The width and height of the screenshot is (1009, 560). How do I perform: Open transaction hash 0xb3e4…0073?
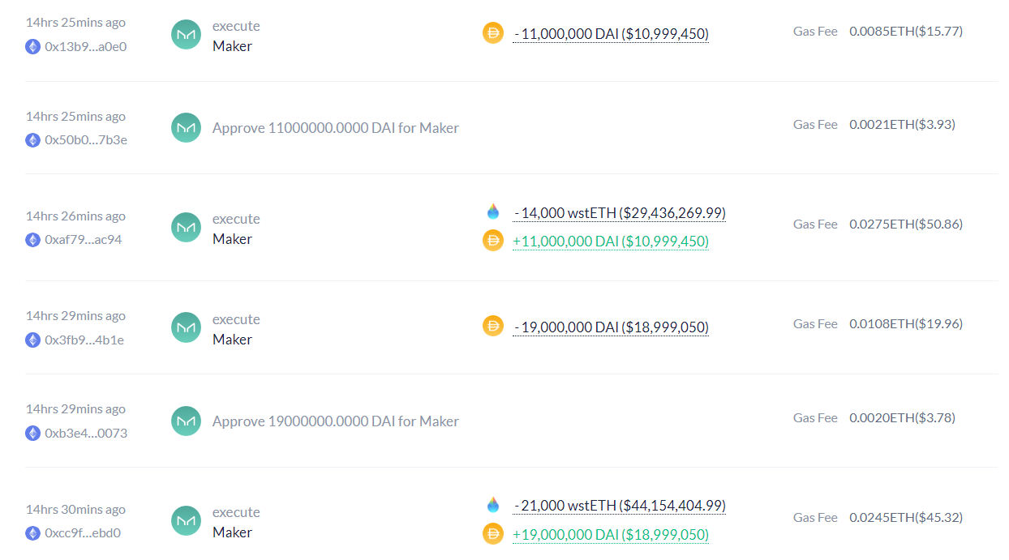tap(86, 433)
